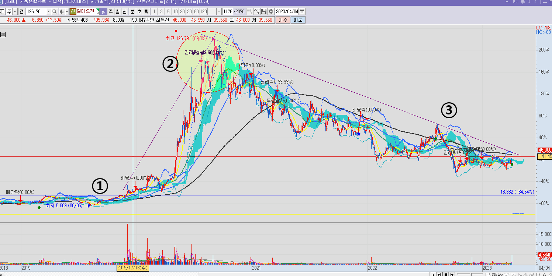Viewport: 552px width, 276px height.
Task: Click the 4,584K volume tag on axis
Action: pos(545,255)
